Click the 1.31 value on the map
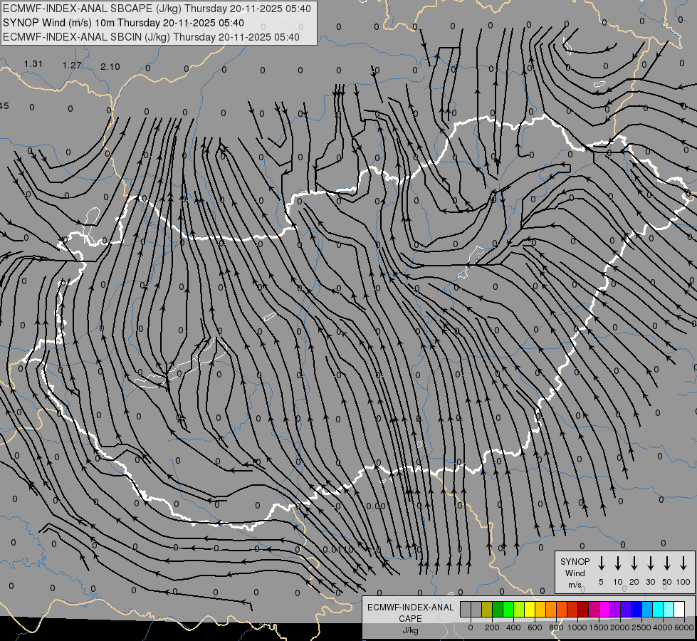This screenshot has height=641, width=697. tap(33, 63)
